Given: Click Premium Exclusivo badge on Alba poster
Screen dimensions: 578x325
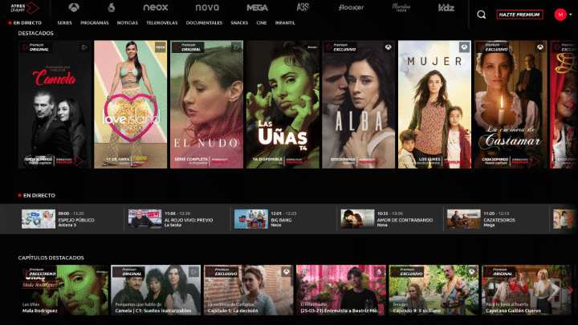Looking at the screenshot, I should tap(340, 47).
